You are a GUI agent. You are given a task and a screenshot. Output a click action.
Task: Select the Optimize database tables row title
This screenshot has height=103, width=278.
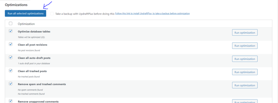[x=34, y=32]
